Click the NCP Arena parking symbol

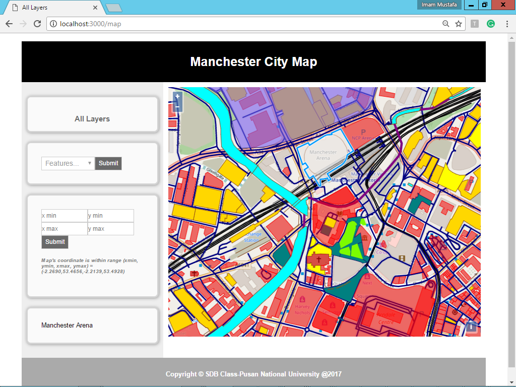tap(363, 133)
